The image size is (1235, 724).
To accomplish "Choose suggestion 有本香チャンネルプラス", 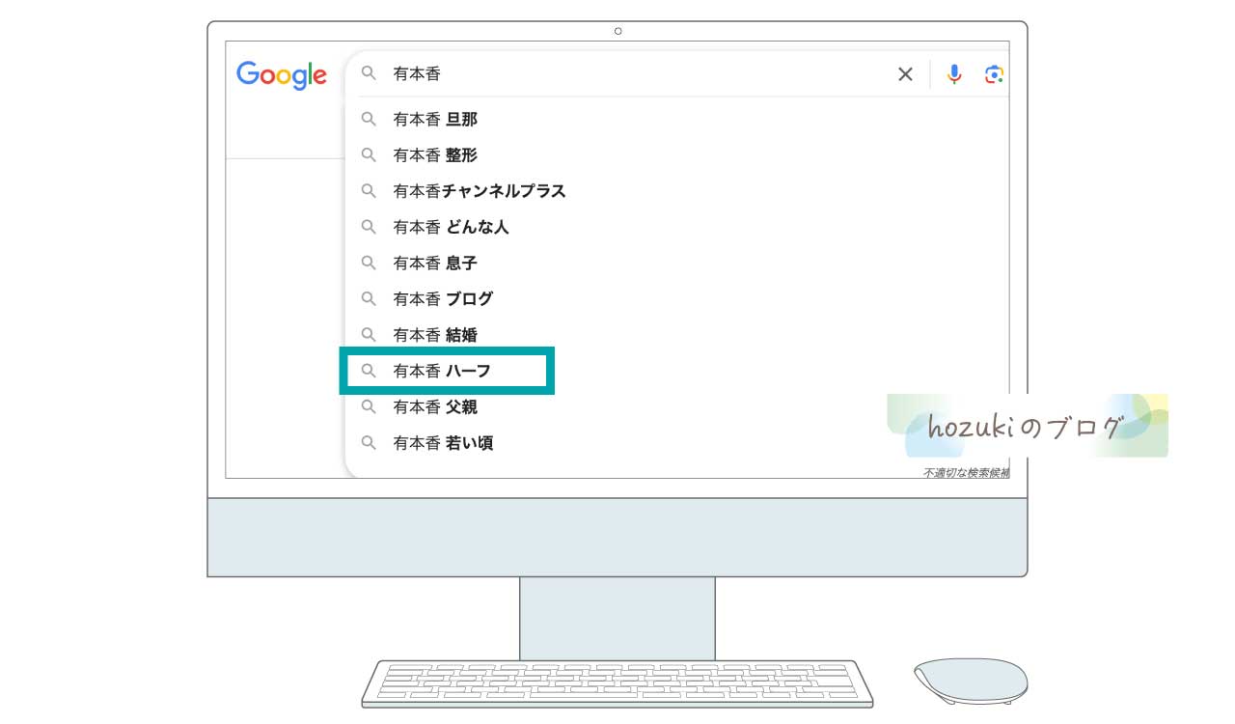I will (x=480, y=191).
